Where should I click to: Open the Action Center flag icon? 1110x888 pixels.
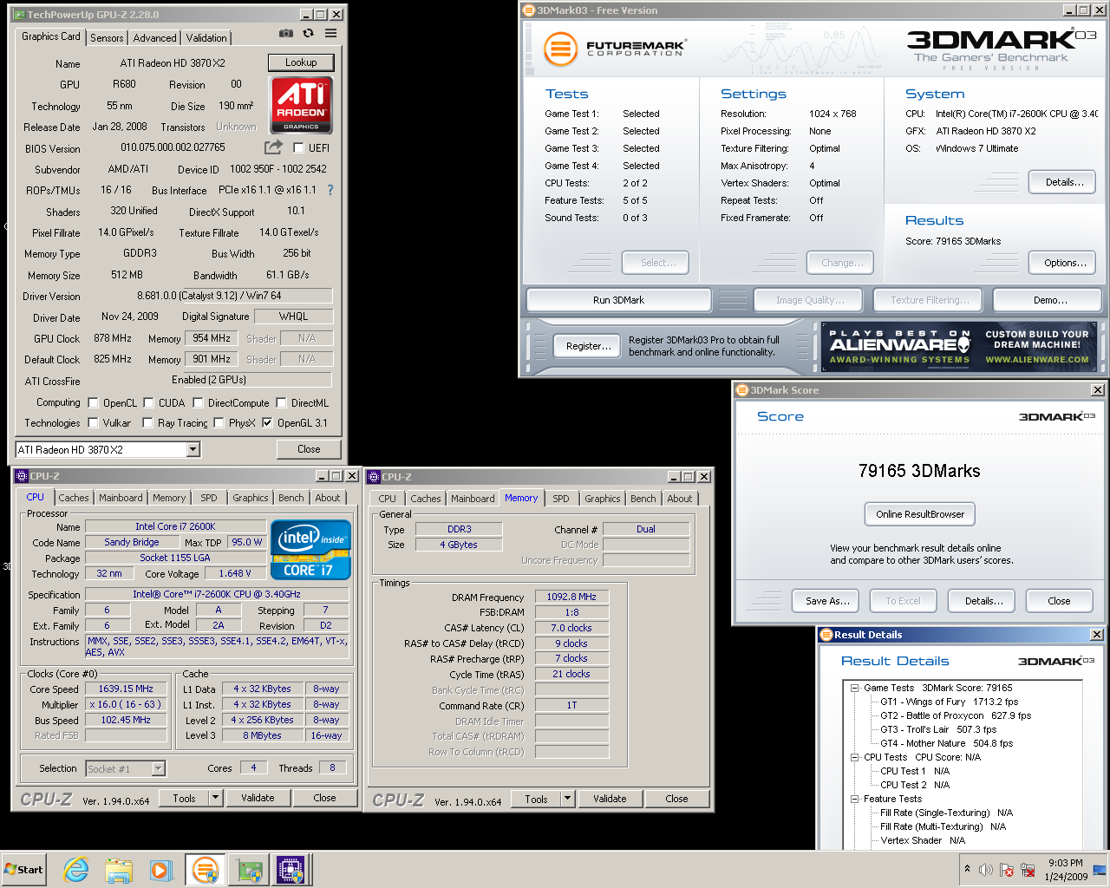pos(1007,870)
